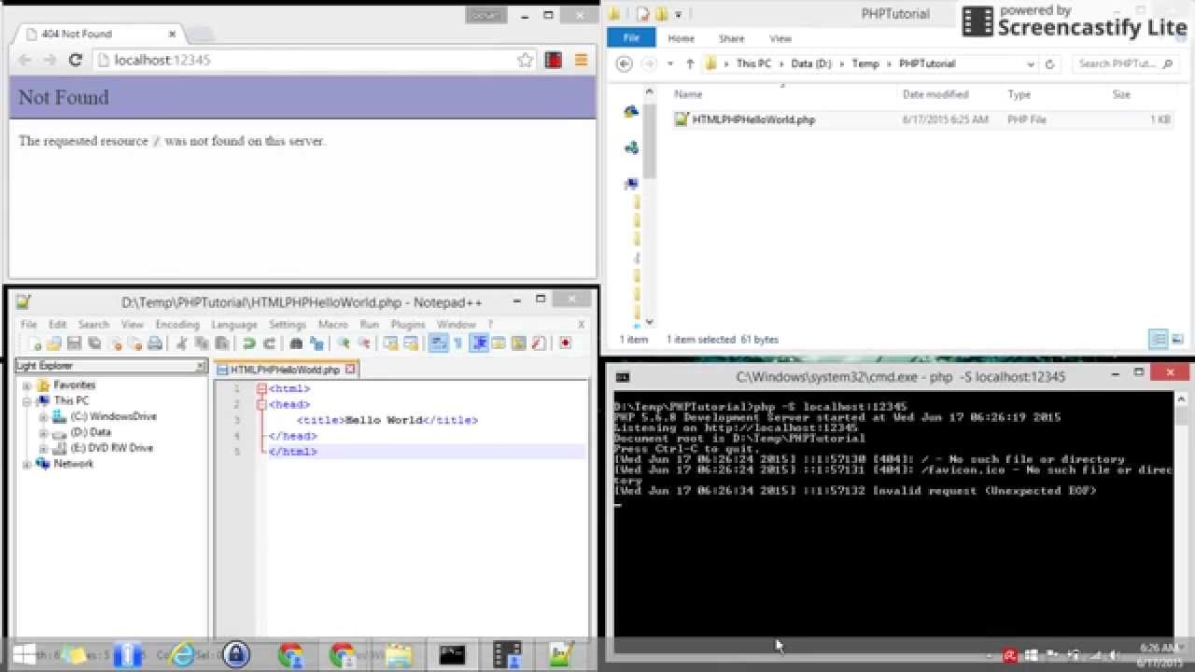Click File Explorer Up arrow
The height and width of the screenshot is (672, 1195).
(690, 63)
